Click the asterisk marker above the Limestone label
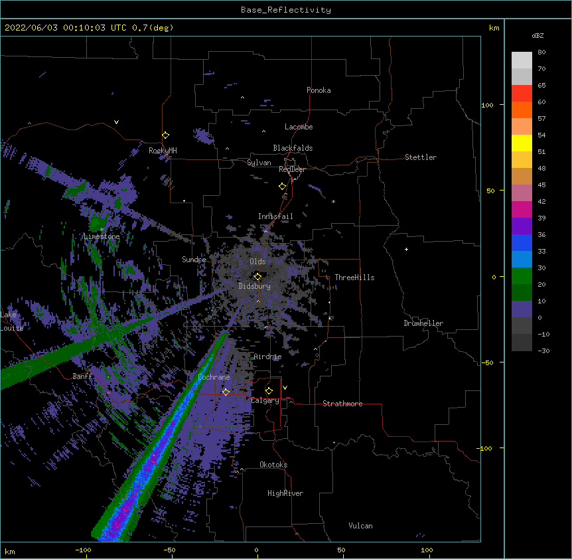The width and height of the screenshot is (572, 559). coord(102,230)
